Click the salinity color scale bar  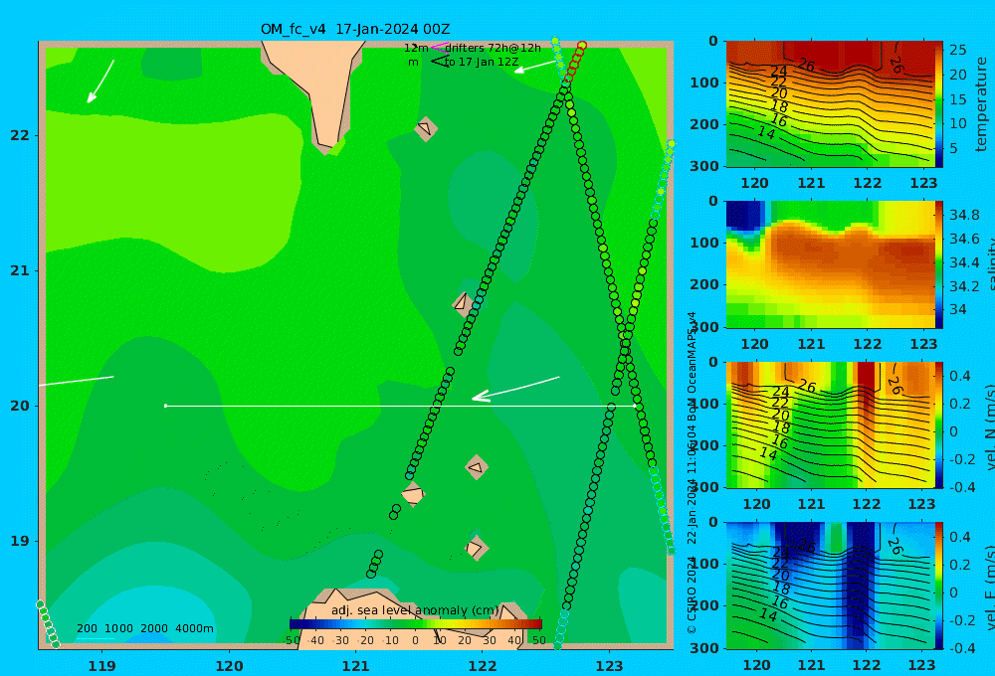pos(939,264)
